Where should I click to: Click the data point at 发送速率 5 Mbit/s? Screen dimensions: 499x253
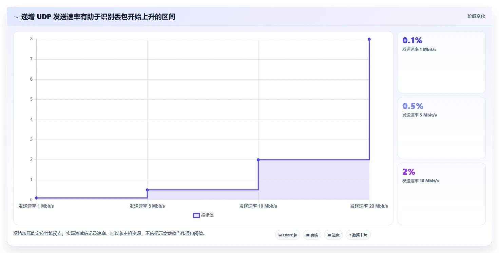(147, 190)
